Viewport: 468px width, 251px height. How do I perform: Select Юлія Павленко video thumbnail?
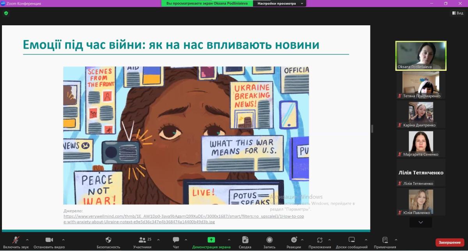pos(421,202)
